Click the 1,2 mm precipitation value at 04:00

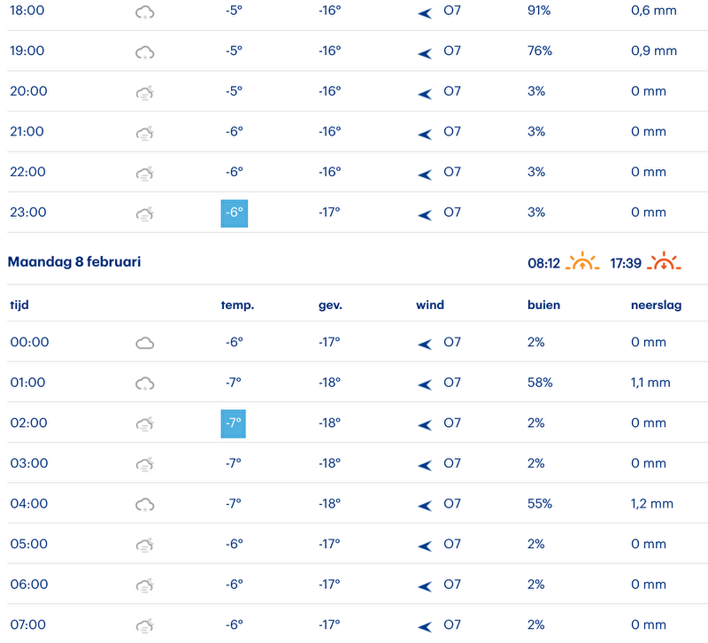pyautogui.click(x=652, y=504)
